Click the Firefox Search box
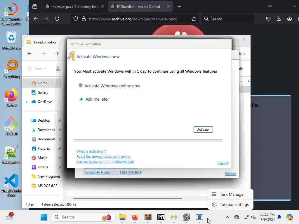The height and width of the screenshot is (224, 299). pos(228,19)
